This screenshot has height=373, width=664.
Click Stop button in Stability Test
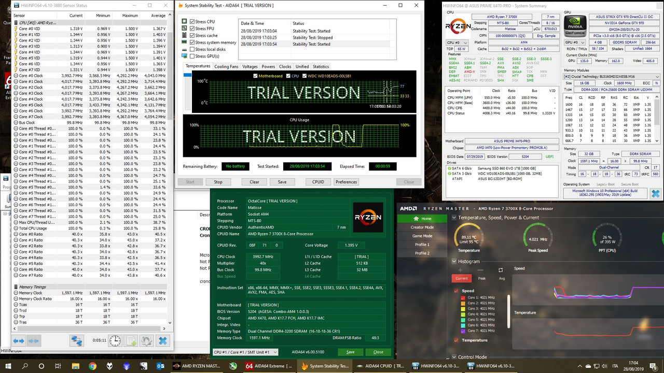[218, 182]
